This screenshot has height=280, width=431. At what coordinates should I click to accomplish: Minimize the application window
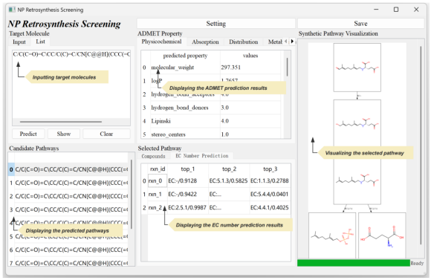coord(376,10)
